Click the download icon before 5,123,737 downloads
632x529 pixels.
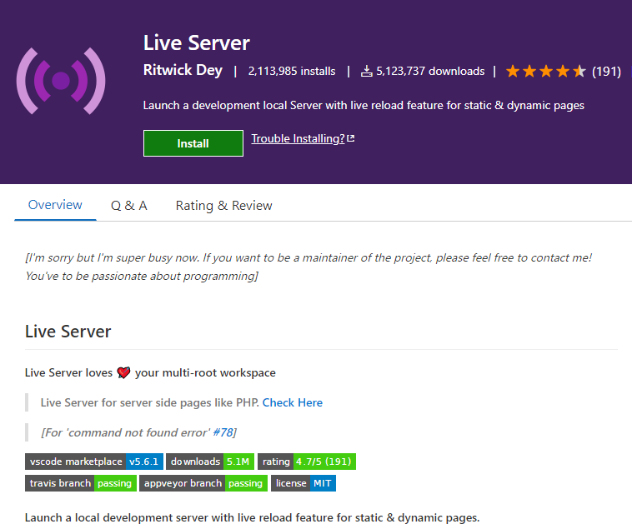[366, 72]
